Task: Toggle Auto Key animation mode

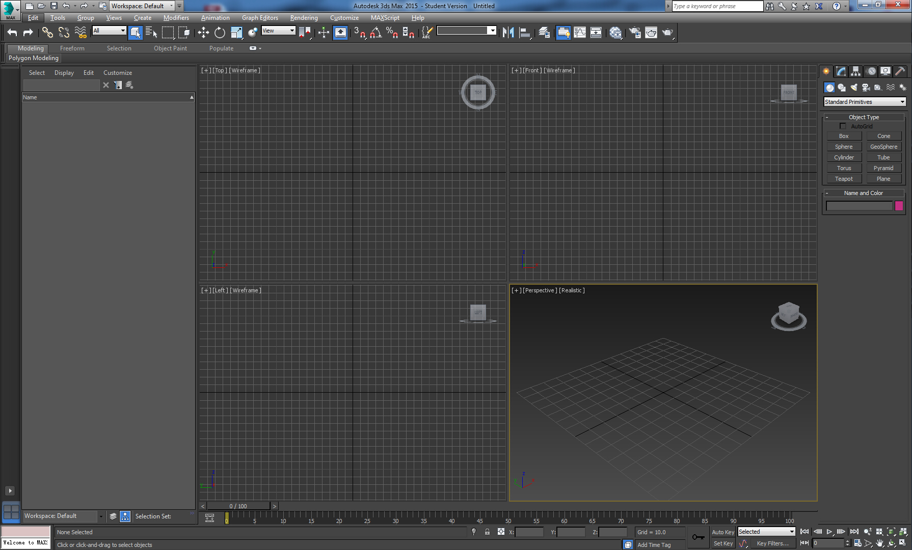Action: (722, 532)
